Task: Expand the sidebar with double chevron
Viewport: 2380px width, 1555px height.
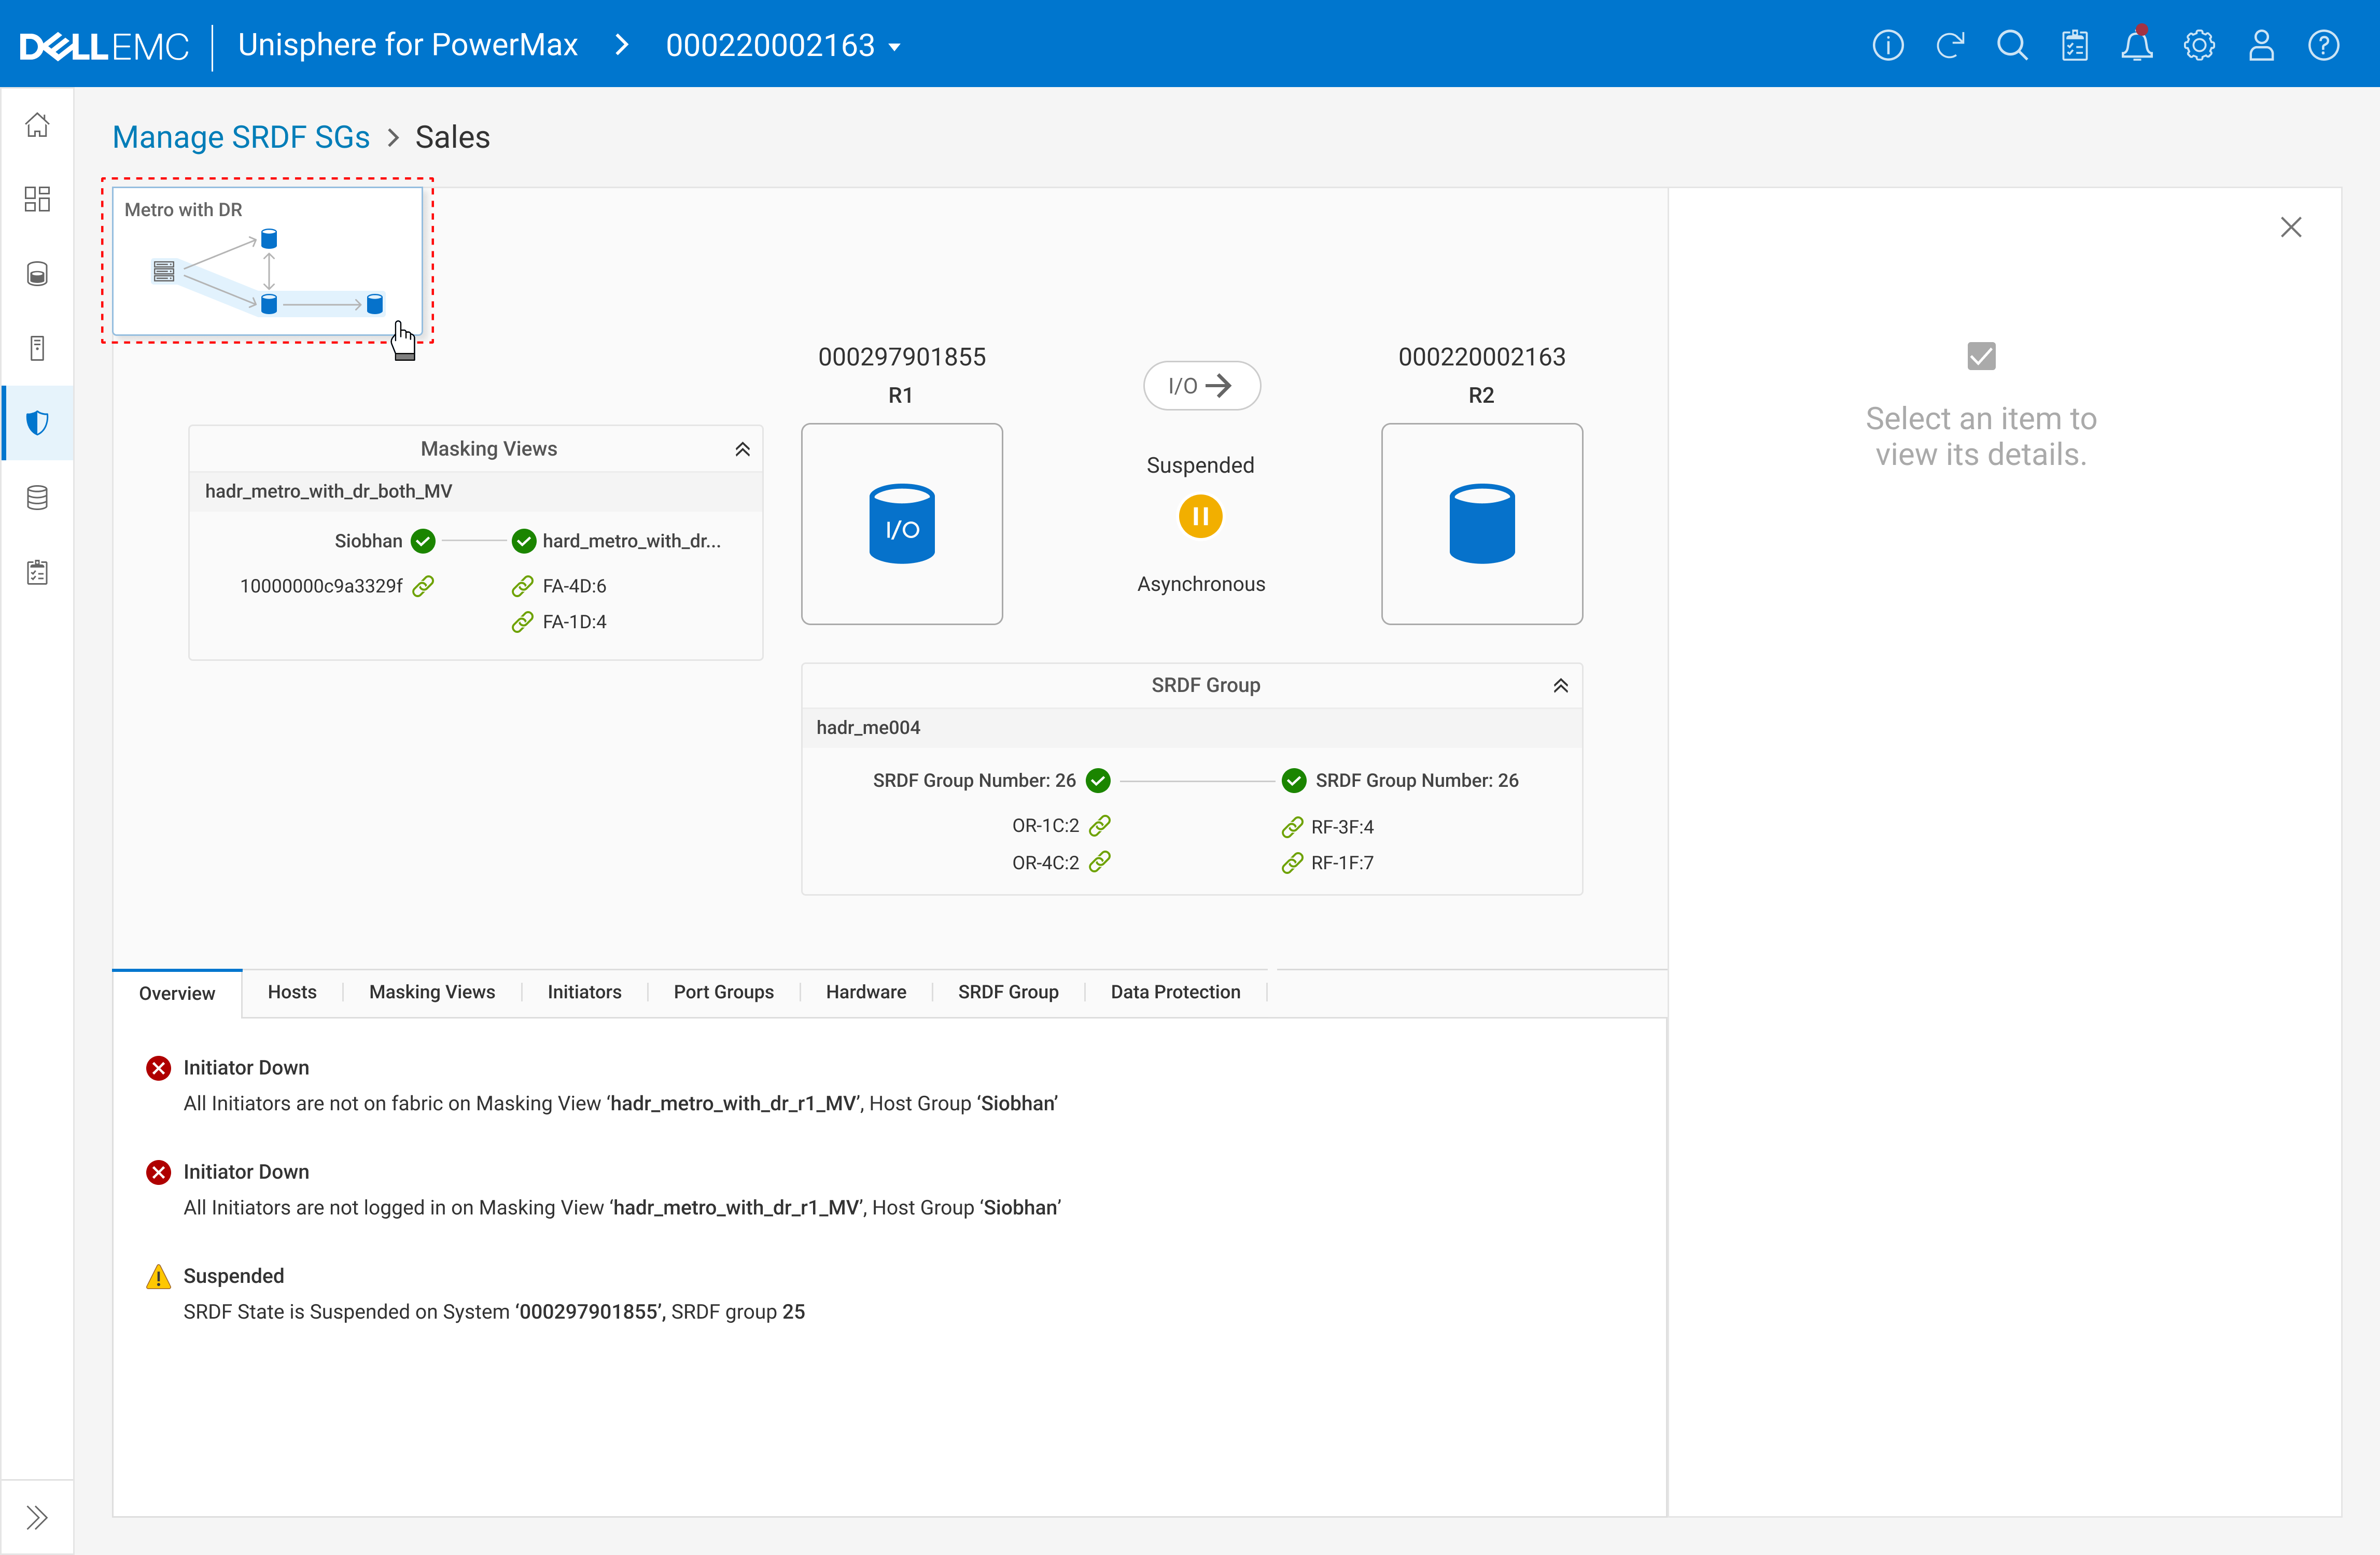Action: (x=37, y=1517)
